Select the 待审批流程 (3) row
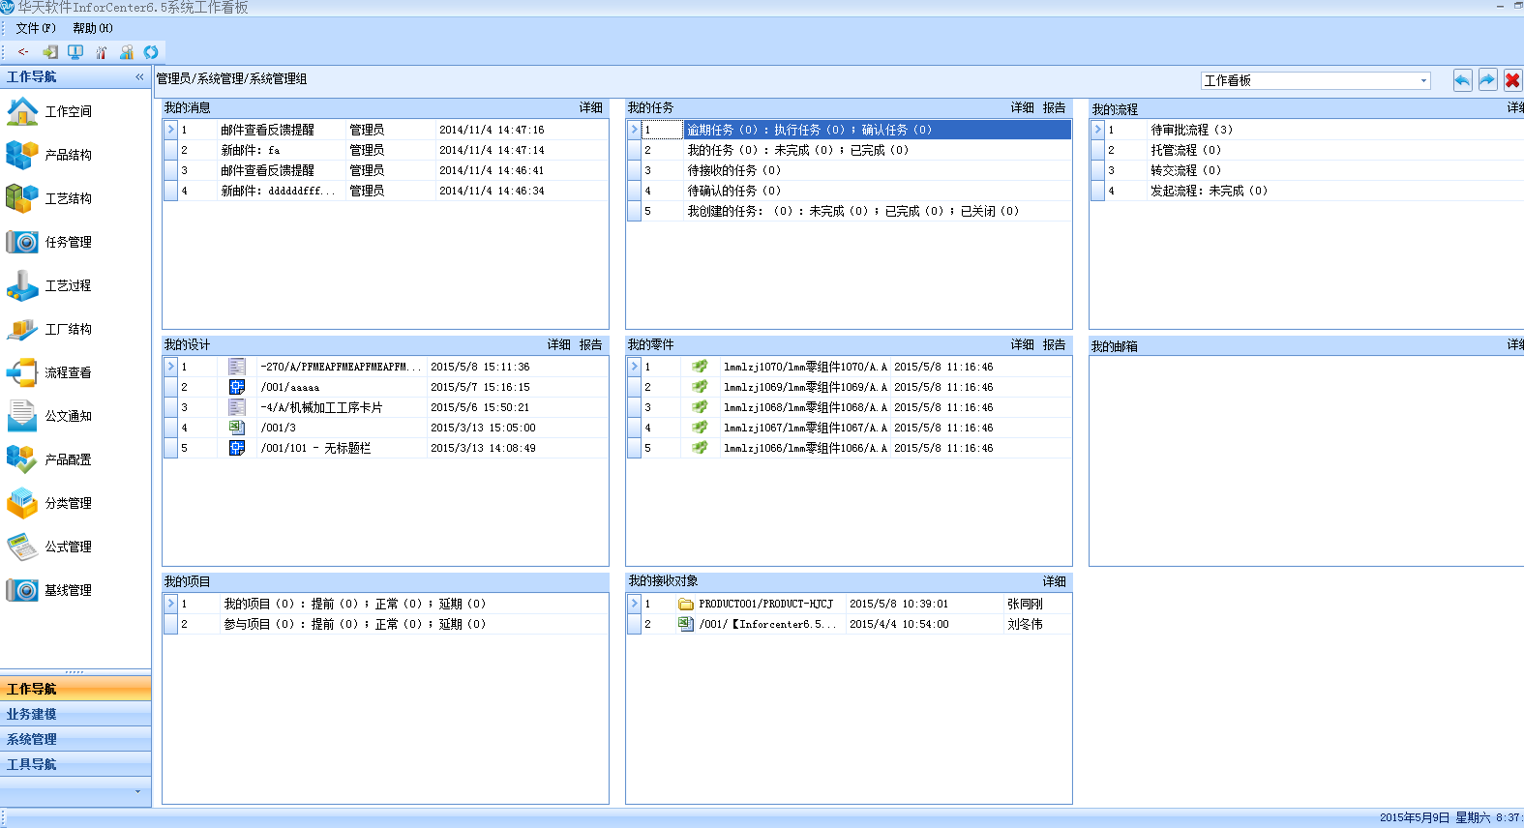 coord(1191,130)
